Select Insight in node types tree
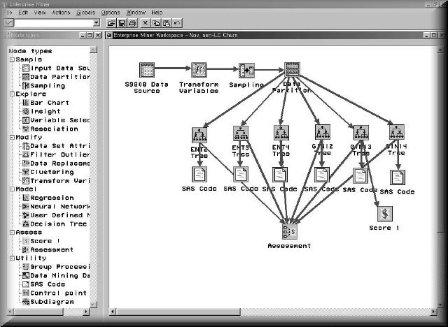 (x=41, y=112)
